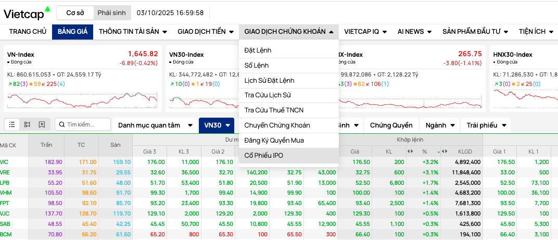
Task: Click the switch arrows left of % column
Action: [410, 151]
